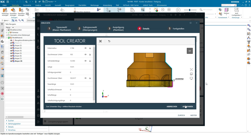The width and height of the screenshot is (251, 135).
Task: Pick Durchmesser Unten from model icon
Action: (x=90, y=55)
